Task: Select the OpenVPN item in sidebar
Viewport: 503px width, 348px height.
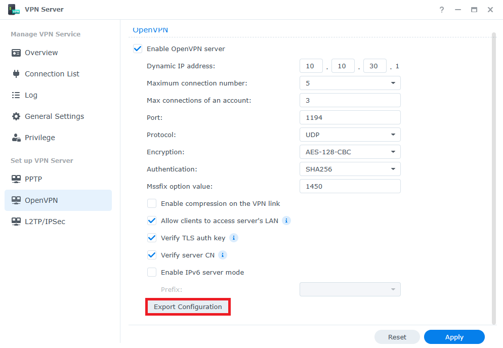Action: (x=41, y=200)
